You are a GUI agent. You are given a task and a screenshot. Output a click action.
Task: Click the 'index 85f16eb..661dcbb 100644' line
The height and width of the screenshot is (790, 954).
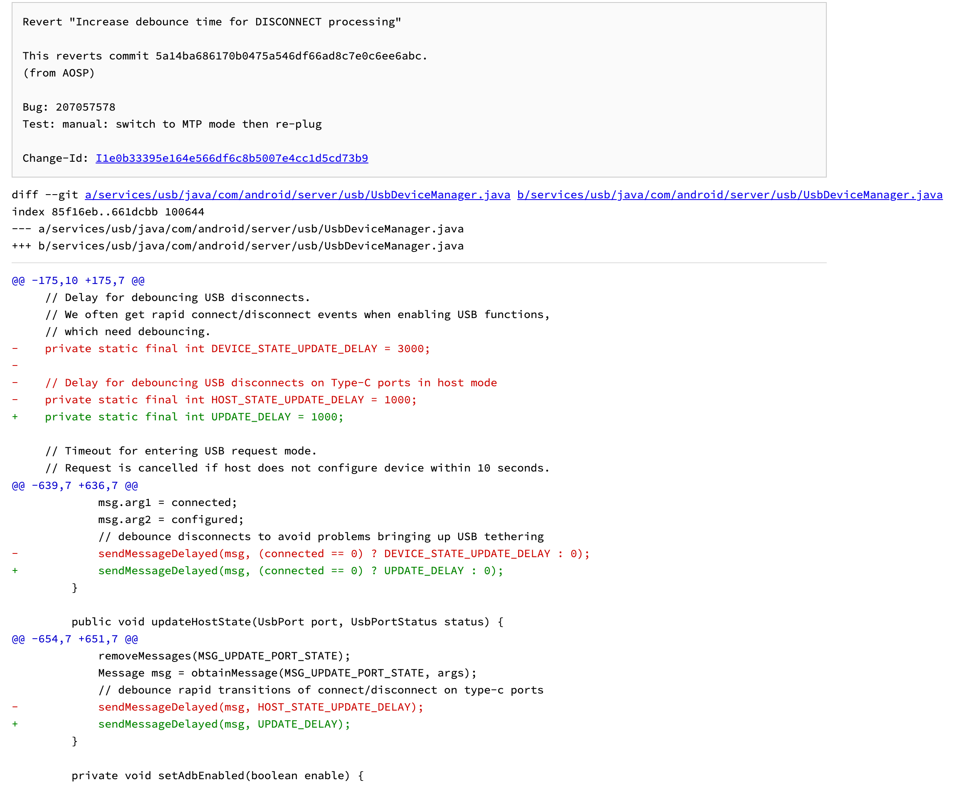[x=108, y=212]
